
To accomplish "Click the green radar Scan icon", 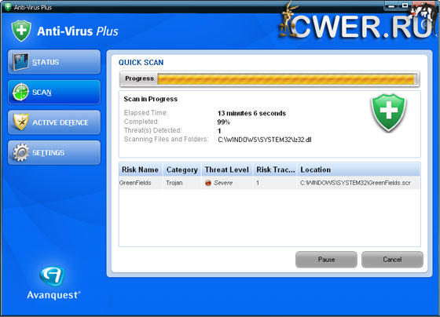I will point(20,92).
